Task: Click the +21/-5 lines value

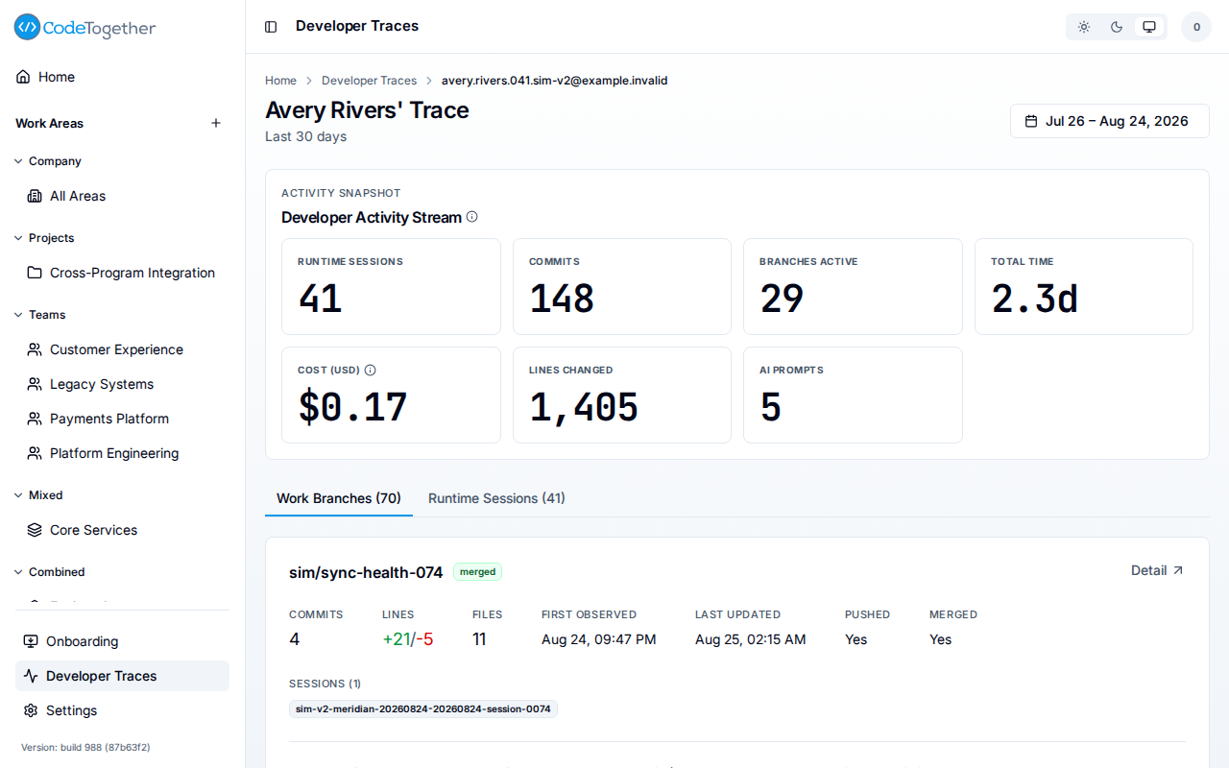Action: (408, 639)
